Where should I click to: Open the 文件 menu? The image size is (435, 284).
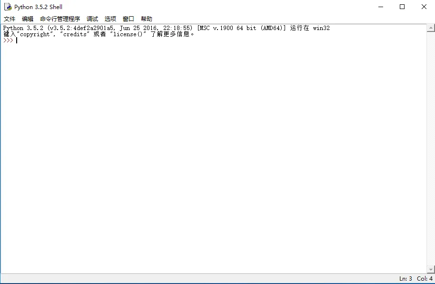pyautogui.click(x=10, y=19)
